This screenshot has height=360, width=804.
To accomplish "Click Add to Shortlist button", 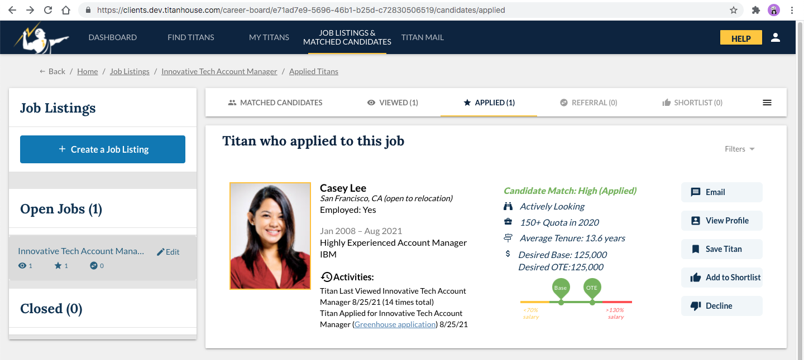I will point(722,278).
